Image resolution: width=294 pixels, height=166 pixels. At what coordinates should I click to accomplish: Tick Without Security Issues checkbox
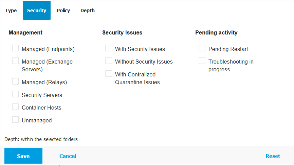(x=109, y=61)
